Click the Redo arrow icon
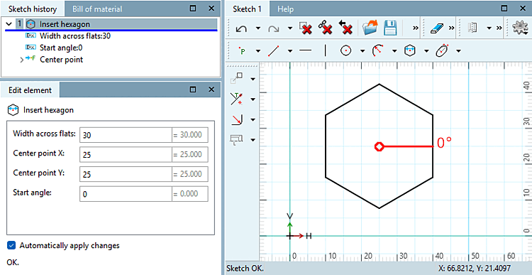 274,28
